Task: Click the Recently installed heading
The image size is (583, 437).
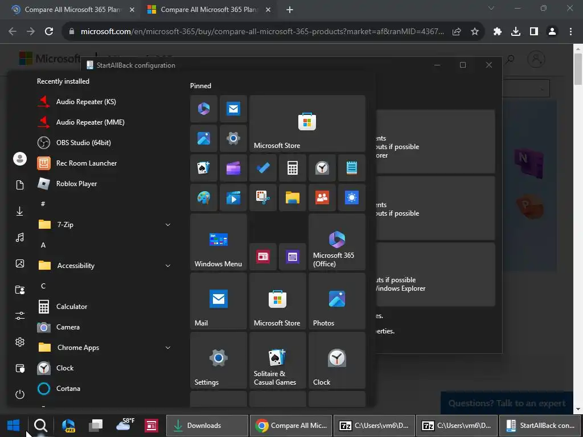Action: (63, 81)
